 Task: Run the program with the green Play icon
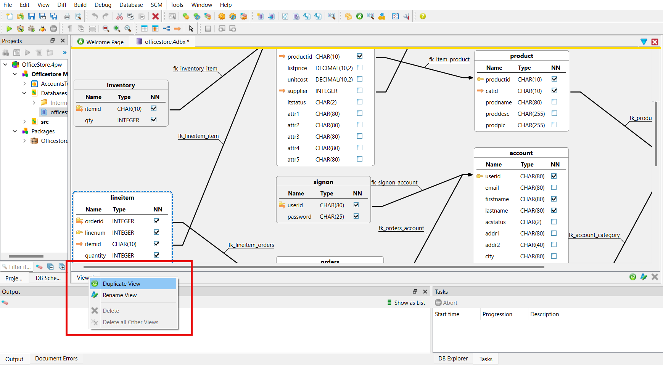coord(9,29)
